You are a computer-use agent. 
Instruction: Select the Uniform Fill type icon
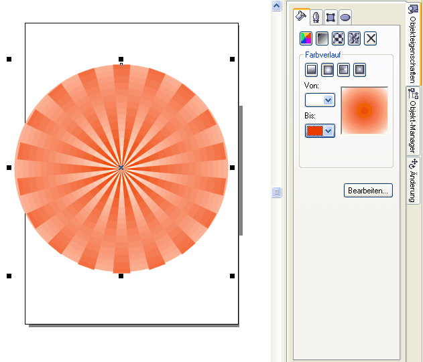[306, 39]
